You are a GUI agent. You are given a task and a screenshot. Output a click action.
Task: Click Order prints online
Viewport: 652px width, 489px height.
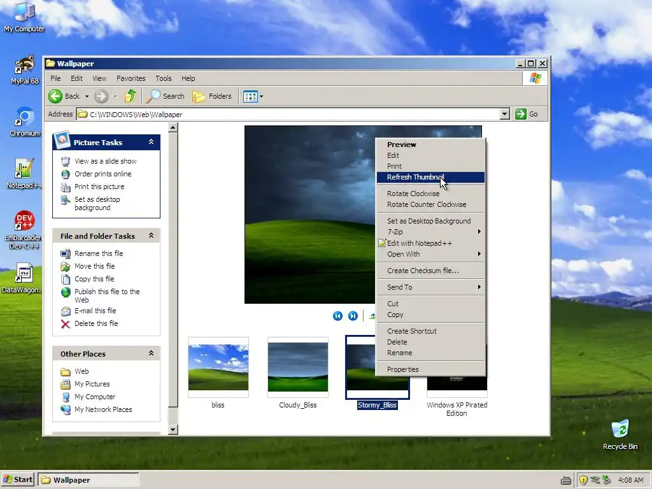[x=103, y=174]
